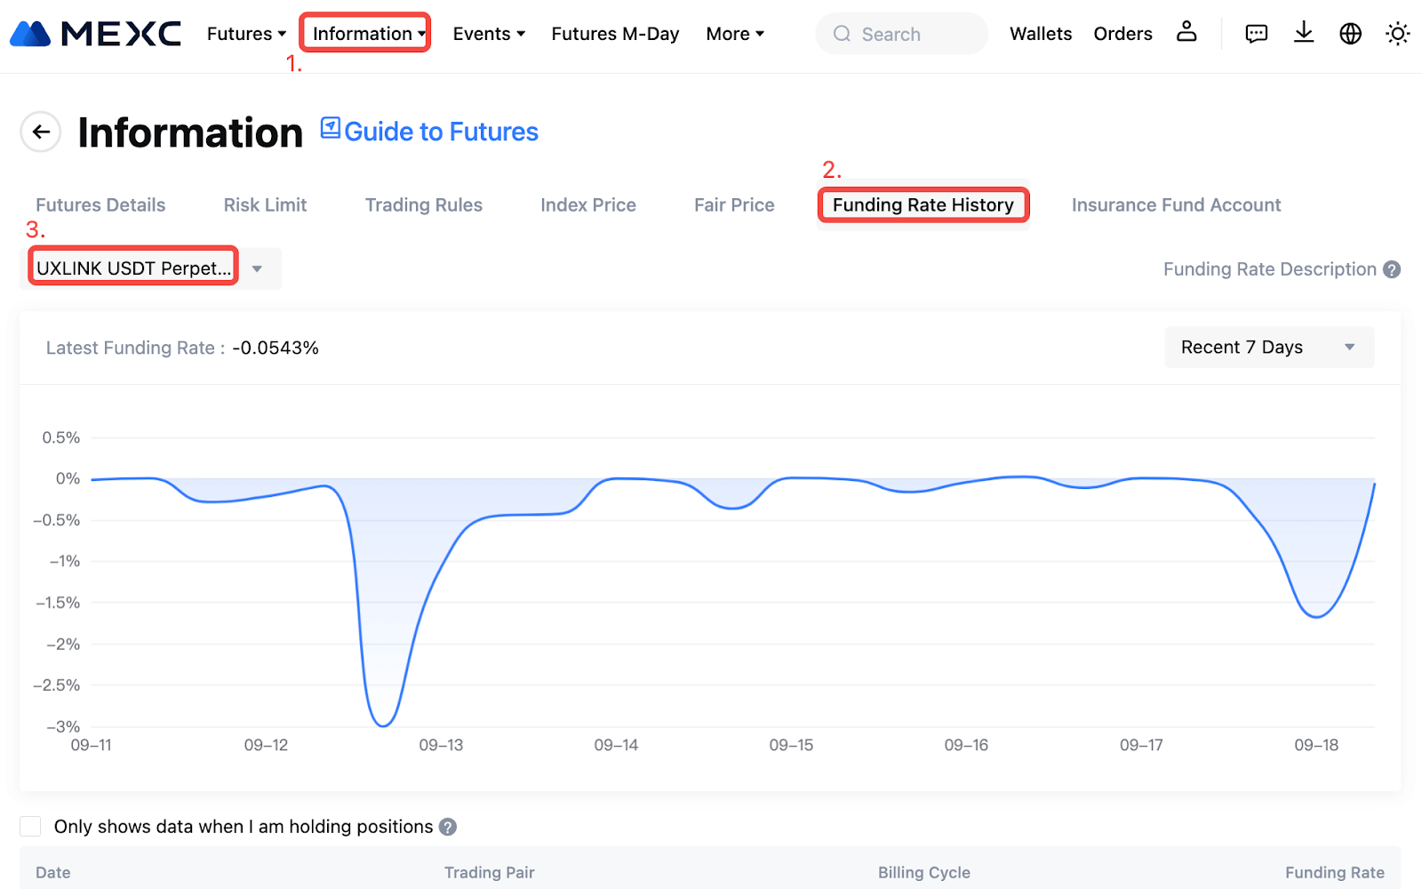Click the Funding Rate Description help icon
Screen dimensions: 1422x889
click(1392, 269)
